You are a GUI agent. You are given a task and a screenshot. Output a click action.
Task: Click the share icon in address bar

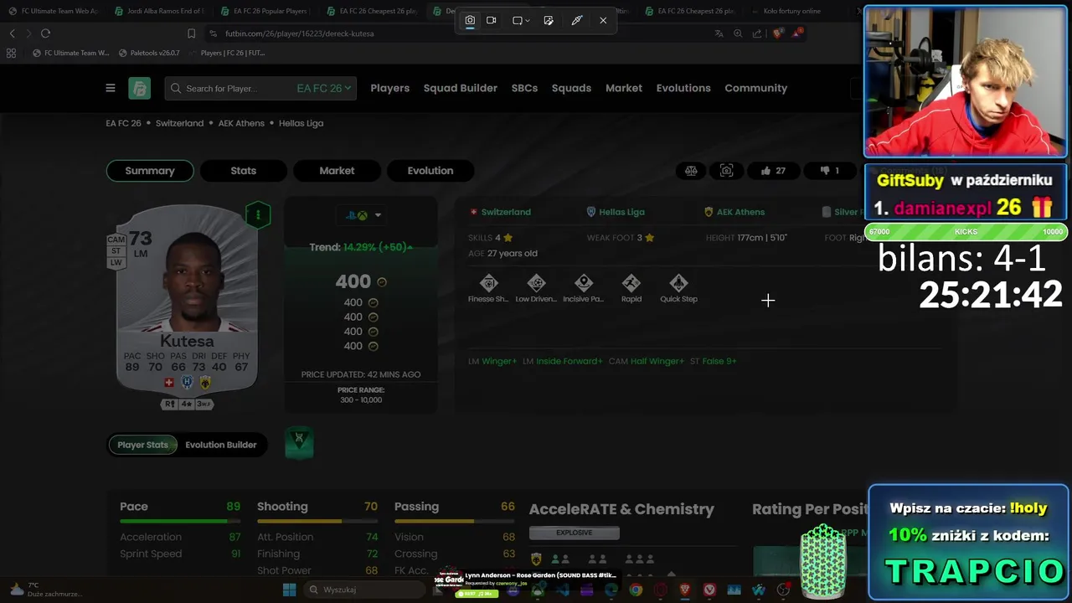click(757, 33)
